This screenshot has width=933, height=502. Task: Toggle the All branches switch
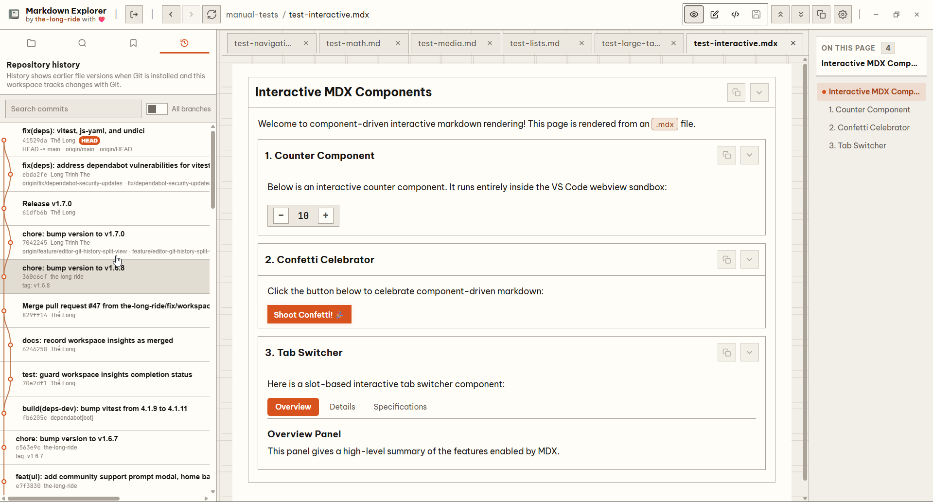point(157,109)
